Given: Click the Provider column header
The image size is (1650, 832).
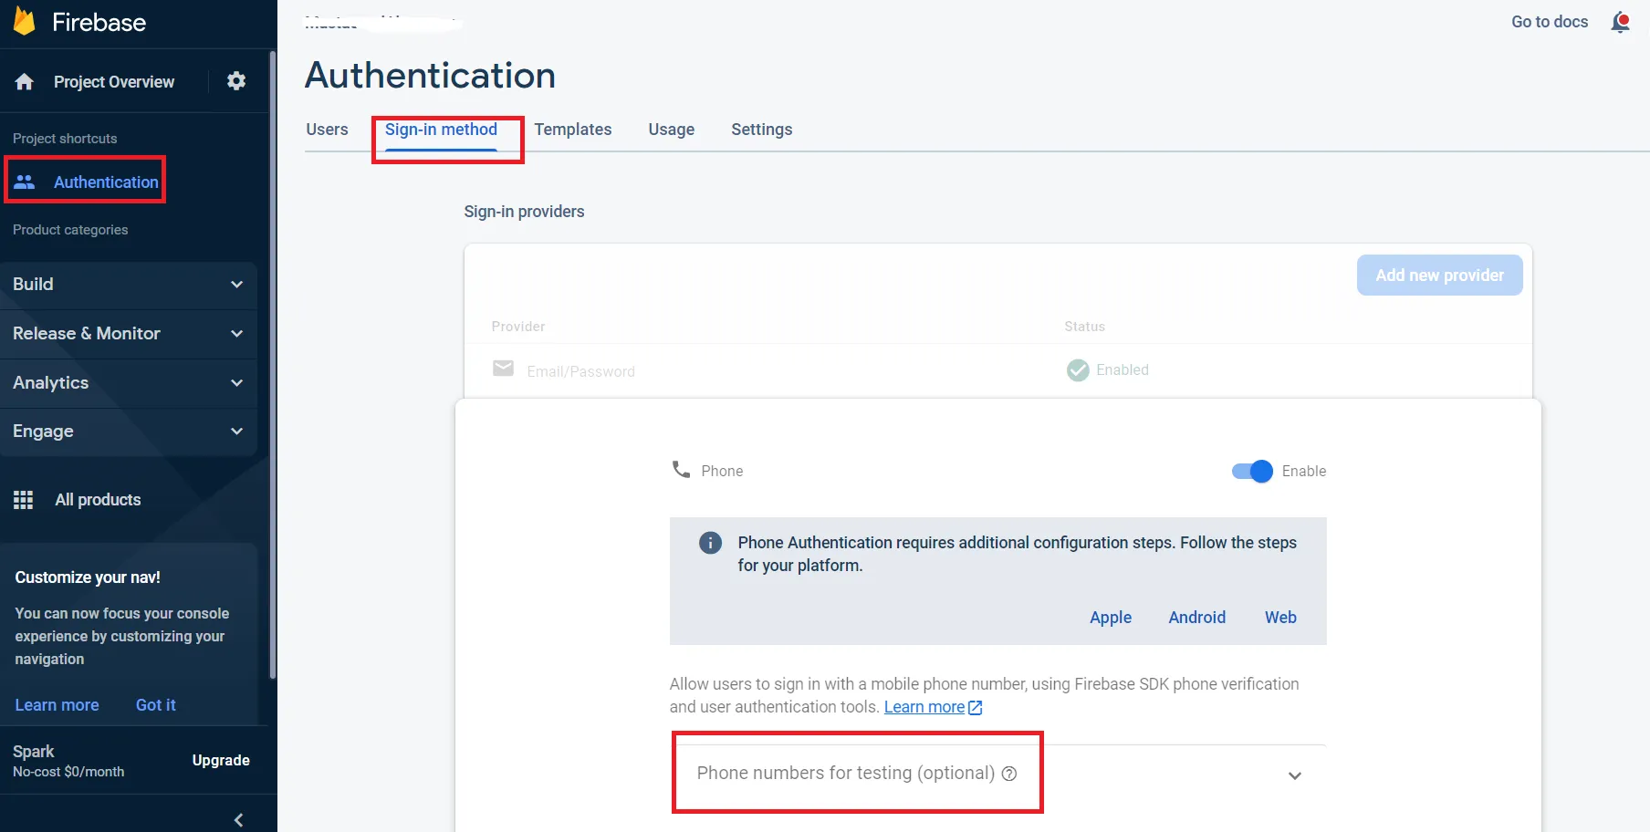Looking at the screenshot, I should [518, 327].
